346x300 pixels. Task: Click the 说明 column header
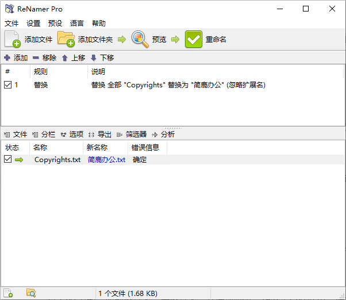pos(216,71)
